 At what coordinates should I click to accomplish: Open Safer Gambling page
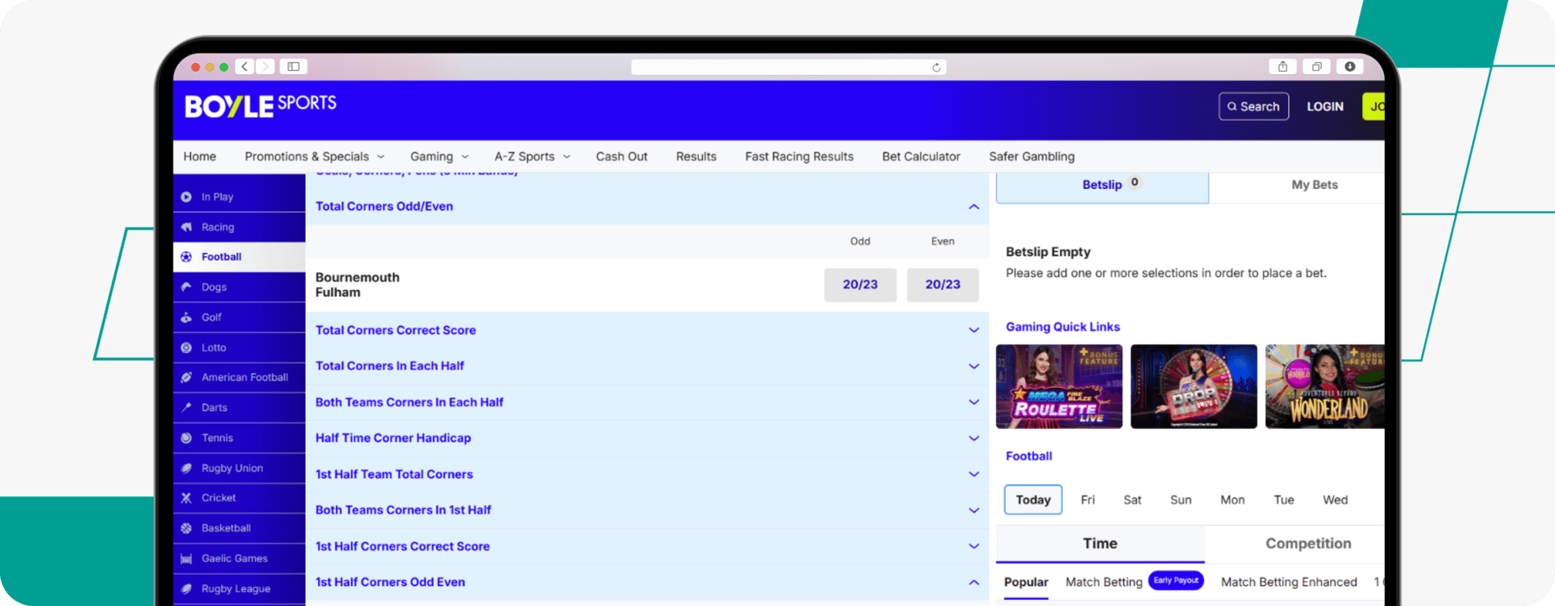1031,156
